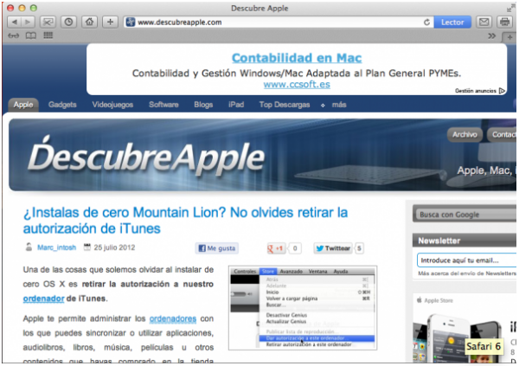
Task: Open the iPad section tab
Action: click(236, 105)
